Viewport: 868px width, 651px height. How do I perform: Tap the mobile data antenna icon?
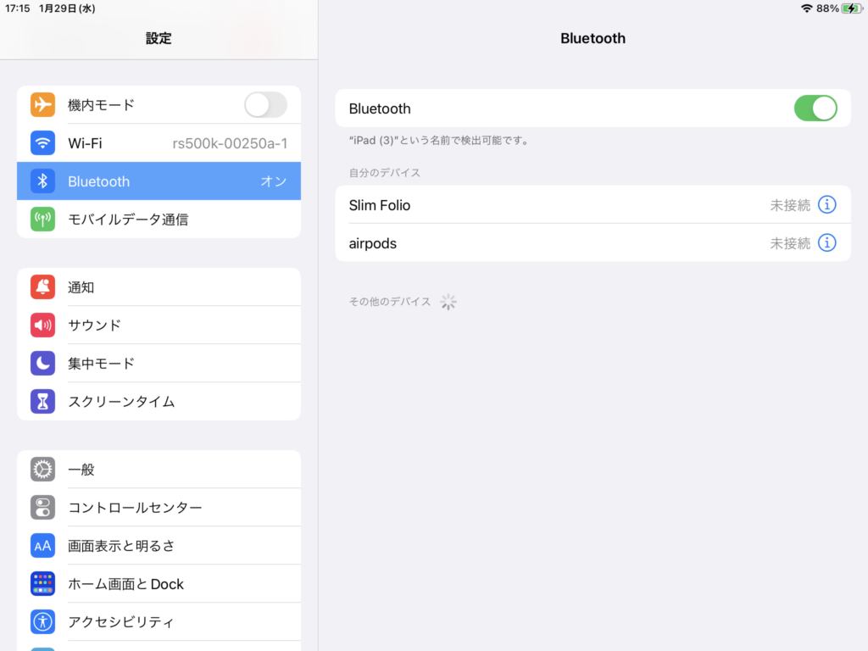tap(42, 220)
